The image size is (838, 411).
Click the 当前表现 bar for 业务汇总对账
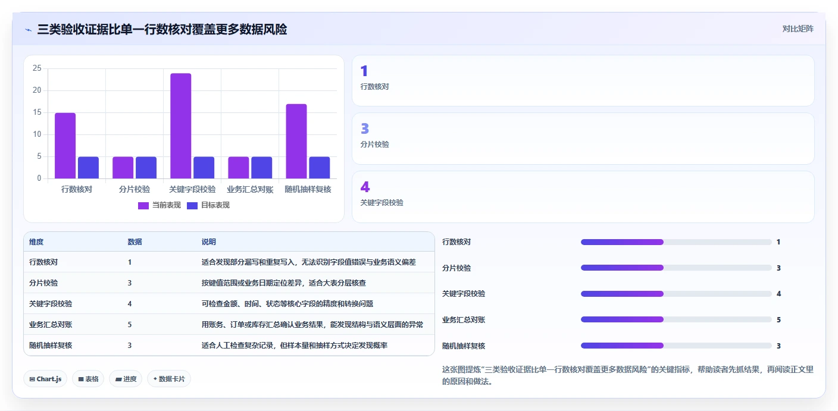click(x=239, y=168)
